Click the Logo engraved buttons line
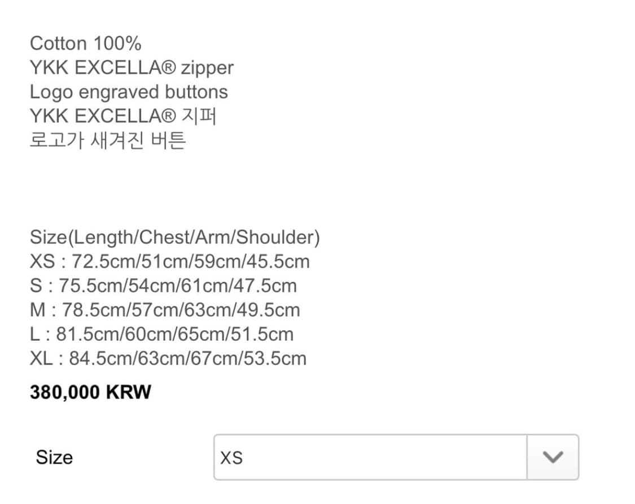Viewport: 635px width, 504px height. pyautogui.click(x=129, y=91)
